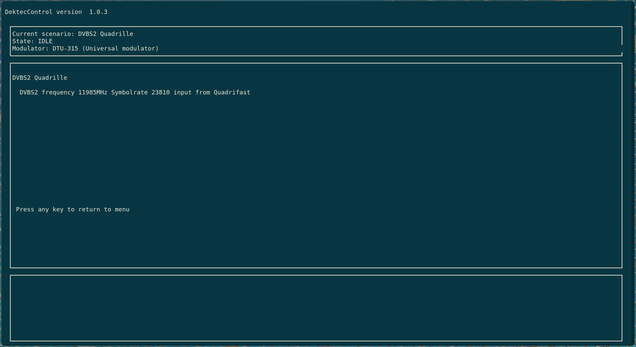The width and height of the screenshot is (636, 347).
Task: Click the "Quadrifast" input source name
Action: click(x=232, y=92)
